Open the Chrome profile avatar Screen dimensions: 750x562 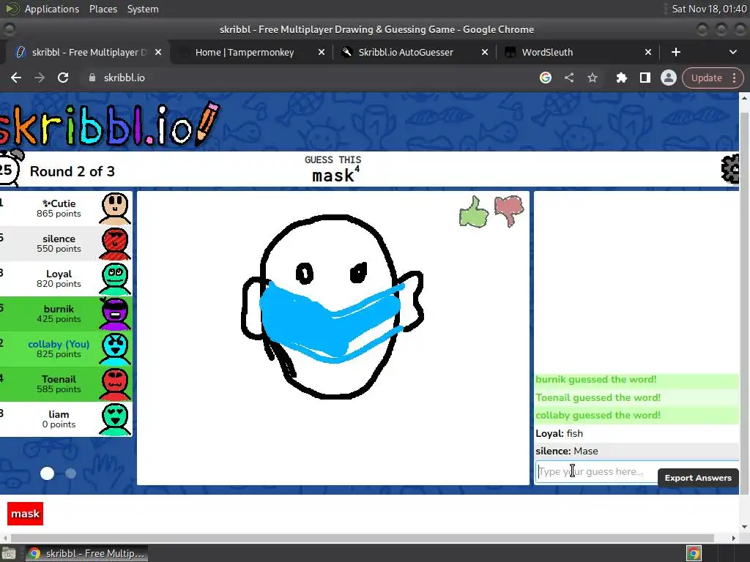click(668, 78)
